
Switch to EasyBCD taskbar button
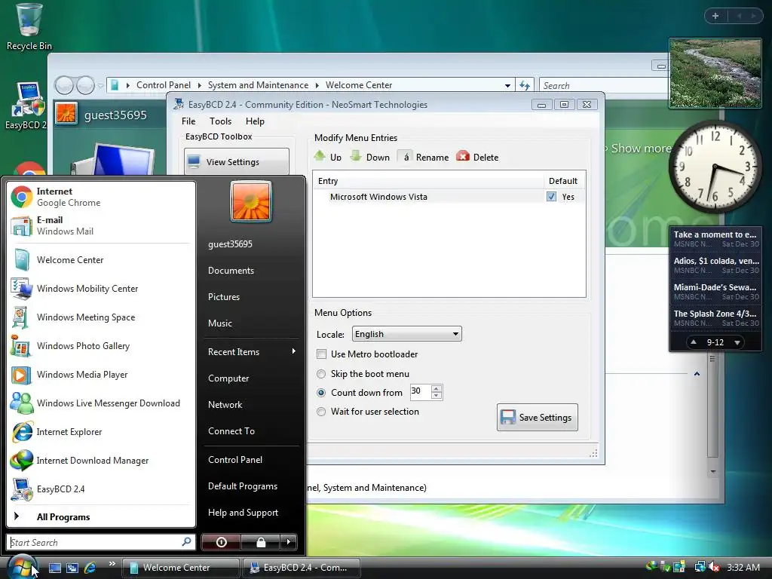click(x=302, y=568)
